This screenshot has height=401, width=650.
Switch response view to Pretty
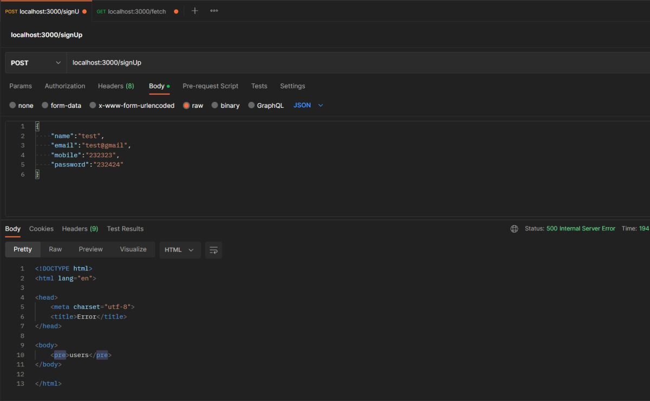23,249
